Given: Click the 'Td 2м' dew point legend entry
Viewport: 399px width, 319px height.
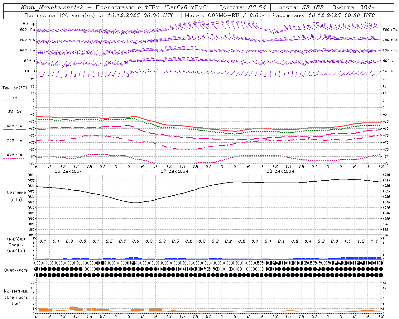Looking at the screenshot, I should pyautogui.click(x=14, y=112).
